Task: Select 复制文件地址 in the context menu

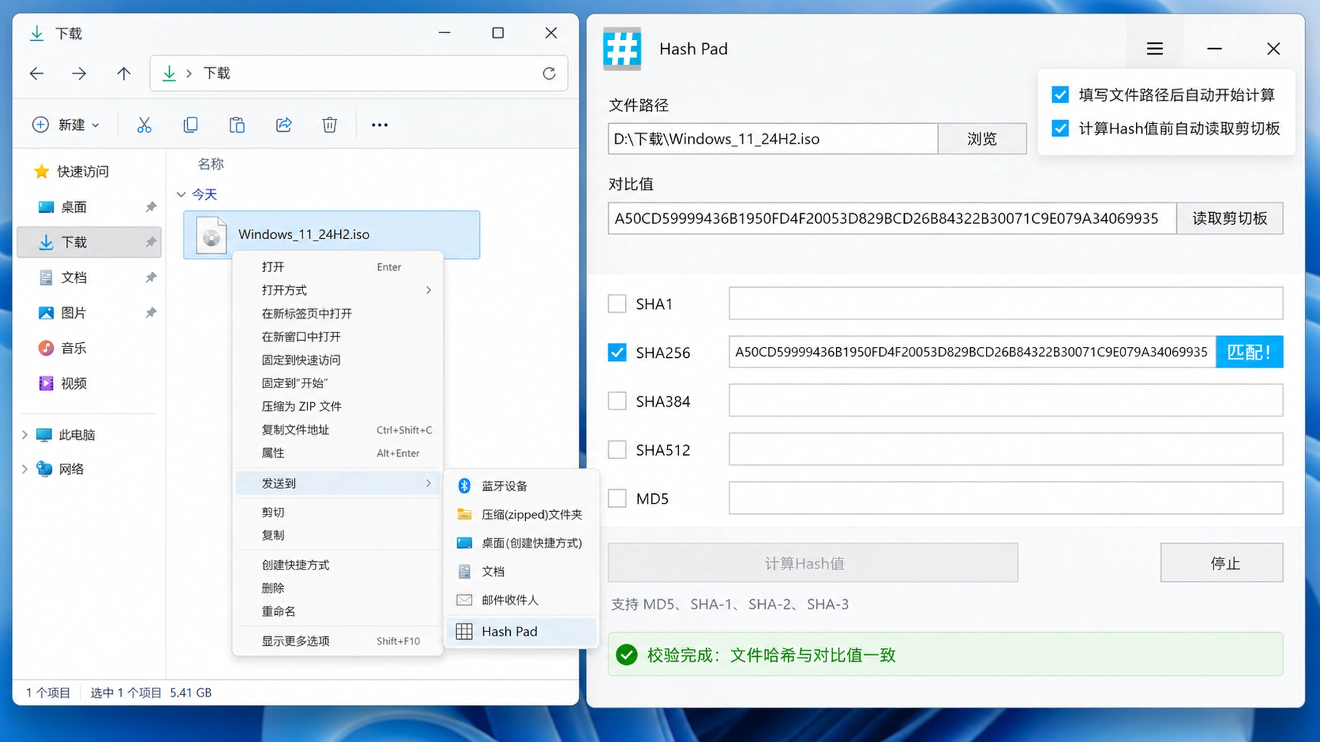Action: click(338, 430)
